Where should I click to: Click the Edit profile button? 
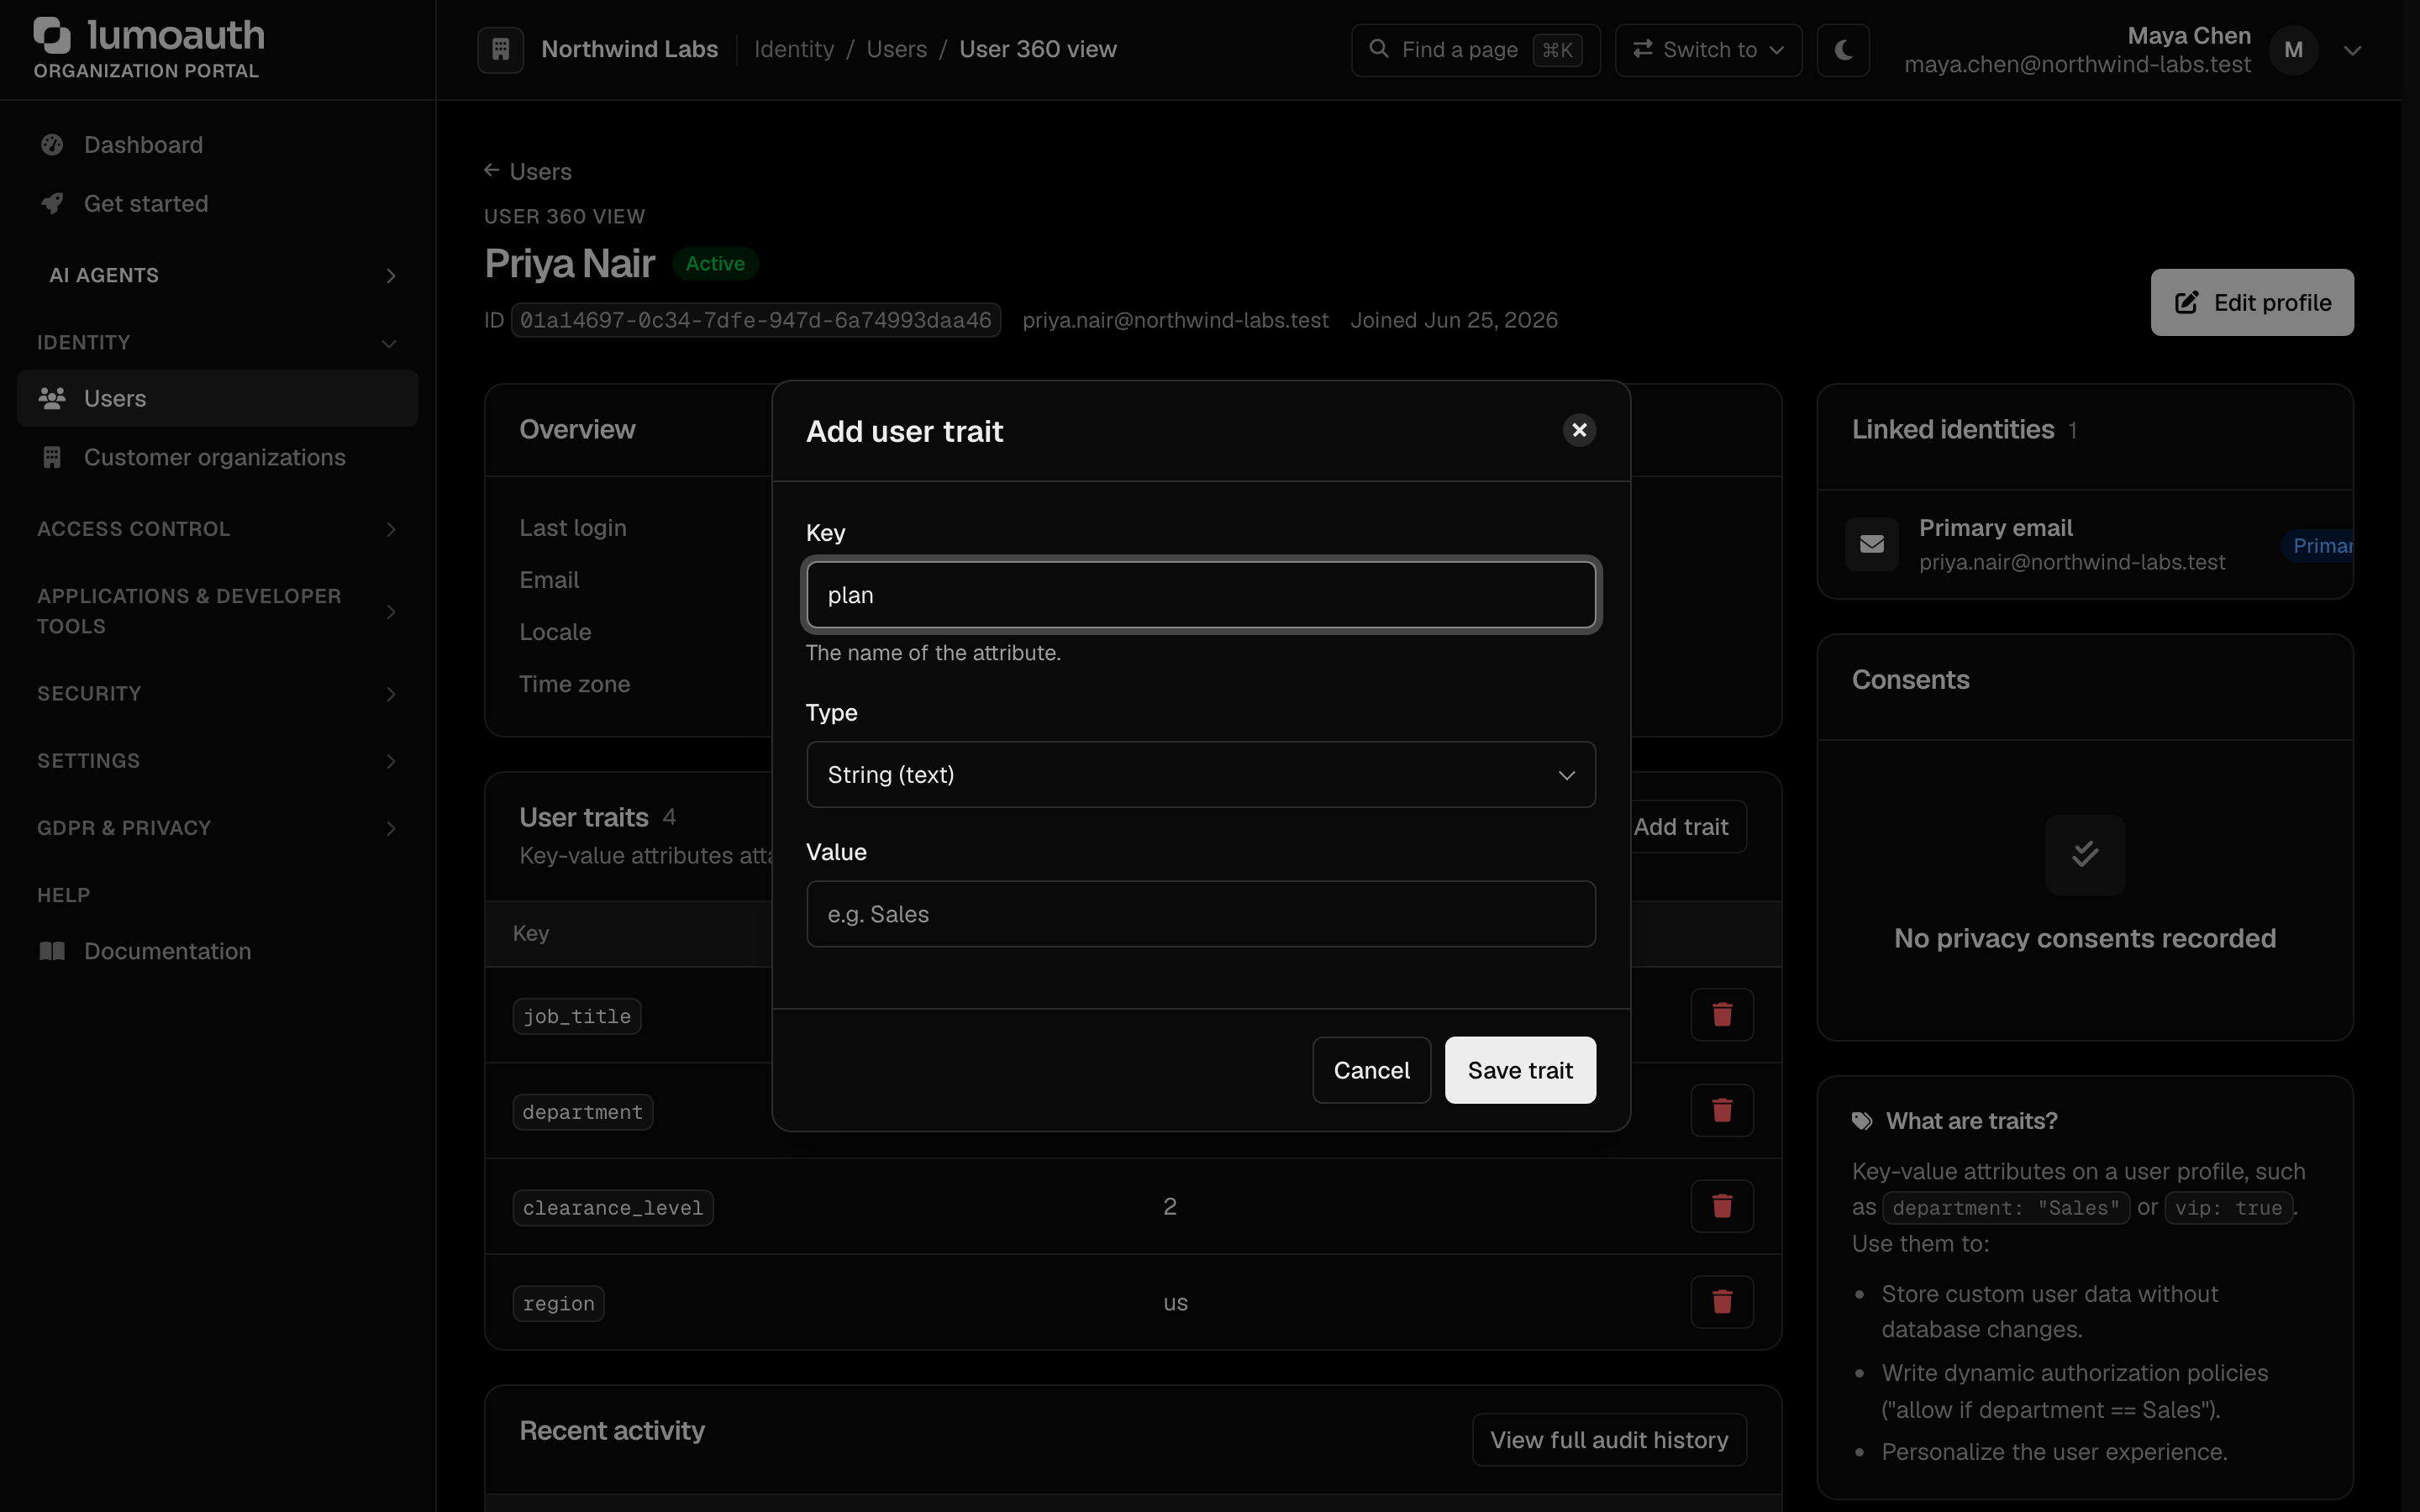click(x=2252, y=302)
